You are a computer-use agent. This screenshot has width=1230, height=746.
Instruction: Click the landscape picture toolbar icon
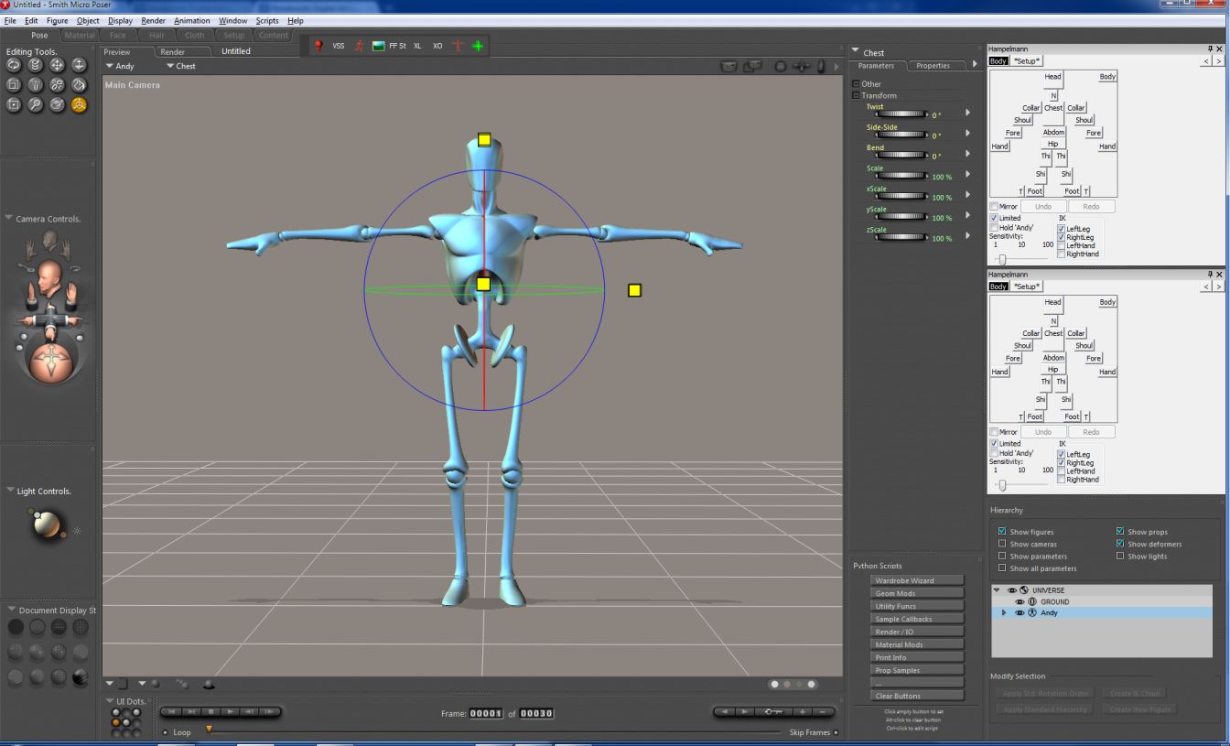coord(379,45)
